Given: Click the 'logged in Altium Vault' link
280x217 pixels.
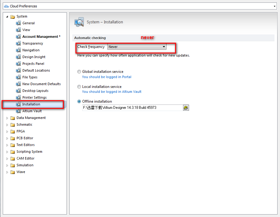Looking at the screenshot, I should click(112, 92).
